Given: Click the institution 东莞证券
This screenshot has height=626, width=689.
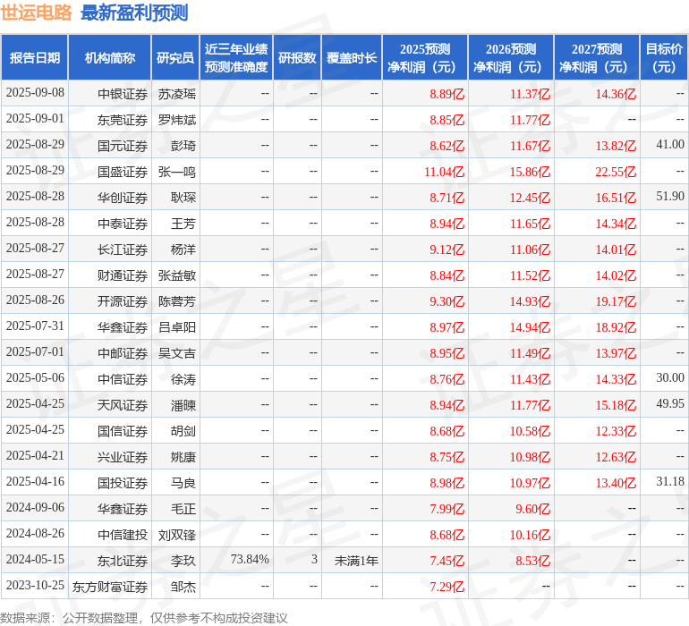Looking at the screenshot, I should pyautogui.click(x=123, y=120).
